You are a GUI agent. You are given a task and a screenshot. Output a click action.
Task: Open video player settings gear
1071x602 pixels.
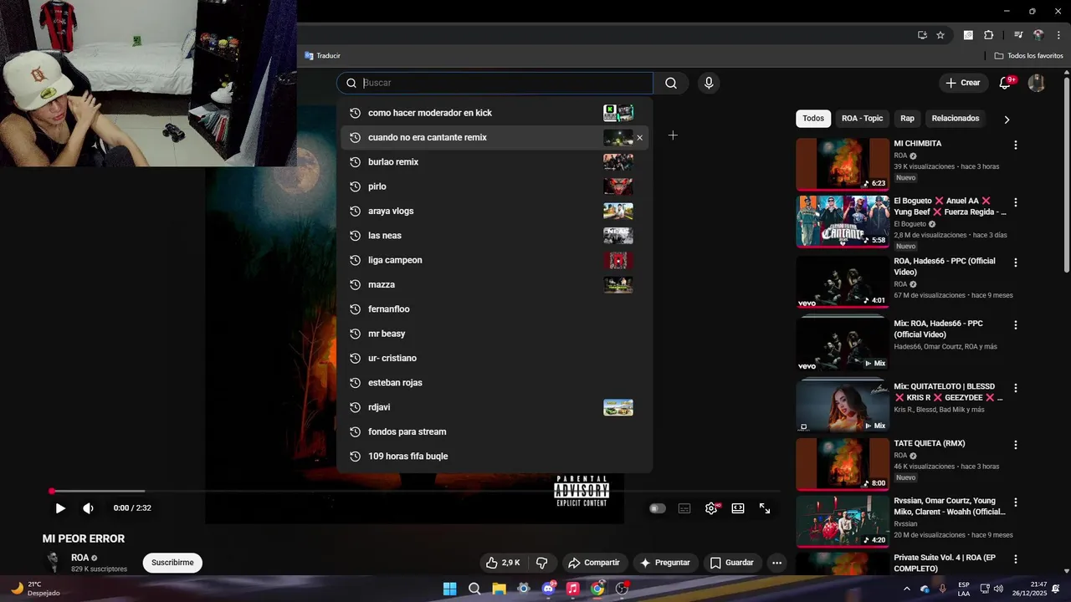[711, 508]
